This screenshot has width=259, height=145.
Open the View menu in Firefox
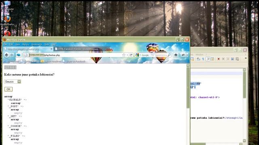click(x=17, y=44)
